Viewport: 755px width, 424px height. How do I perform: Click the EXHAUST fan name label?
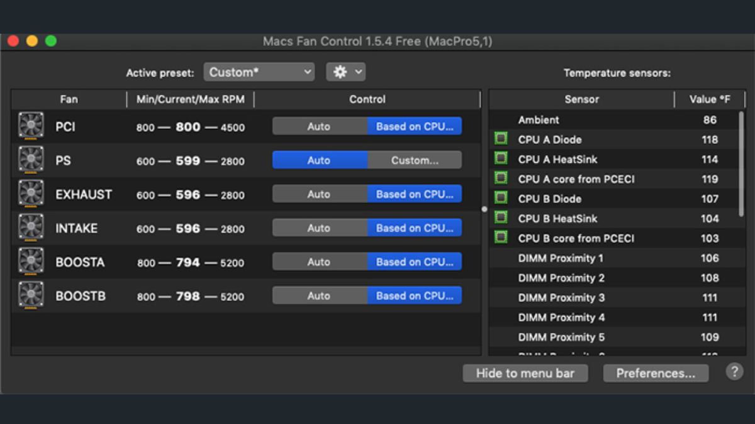coord(84,195)
